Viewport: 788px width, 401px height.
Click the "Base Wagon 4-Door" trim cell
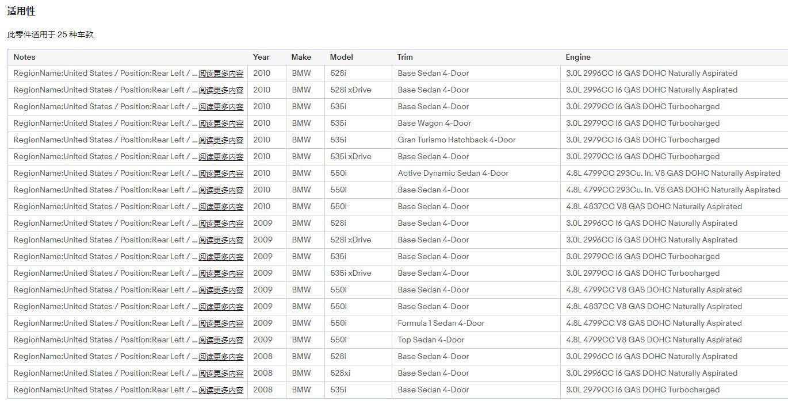point(434,123)
